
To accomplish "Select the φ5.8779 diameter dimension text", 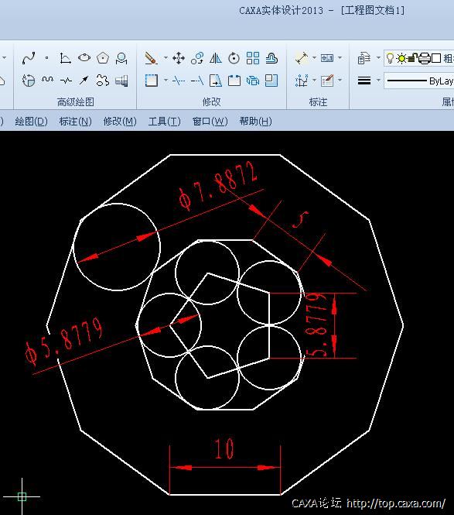I will tap(64, 342).
